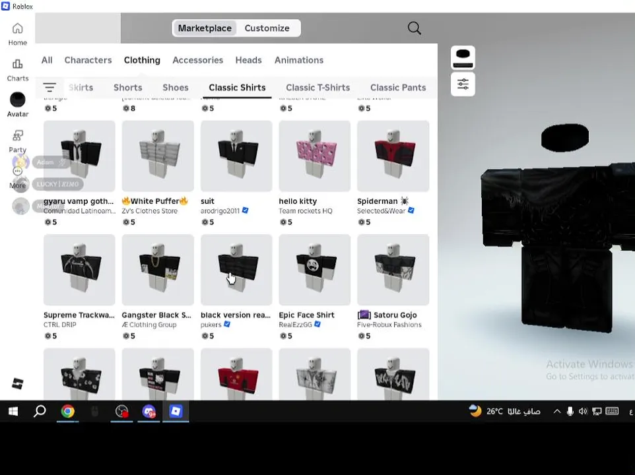Click the Adam party member chip
Screen dimensions: 635x475
(x=51, y=162)
